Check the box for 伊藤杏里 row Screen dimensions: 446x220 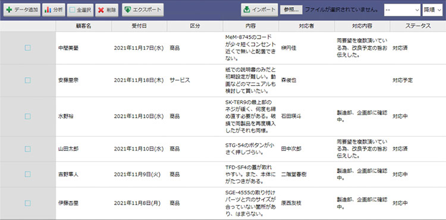[x=27, y=203]
